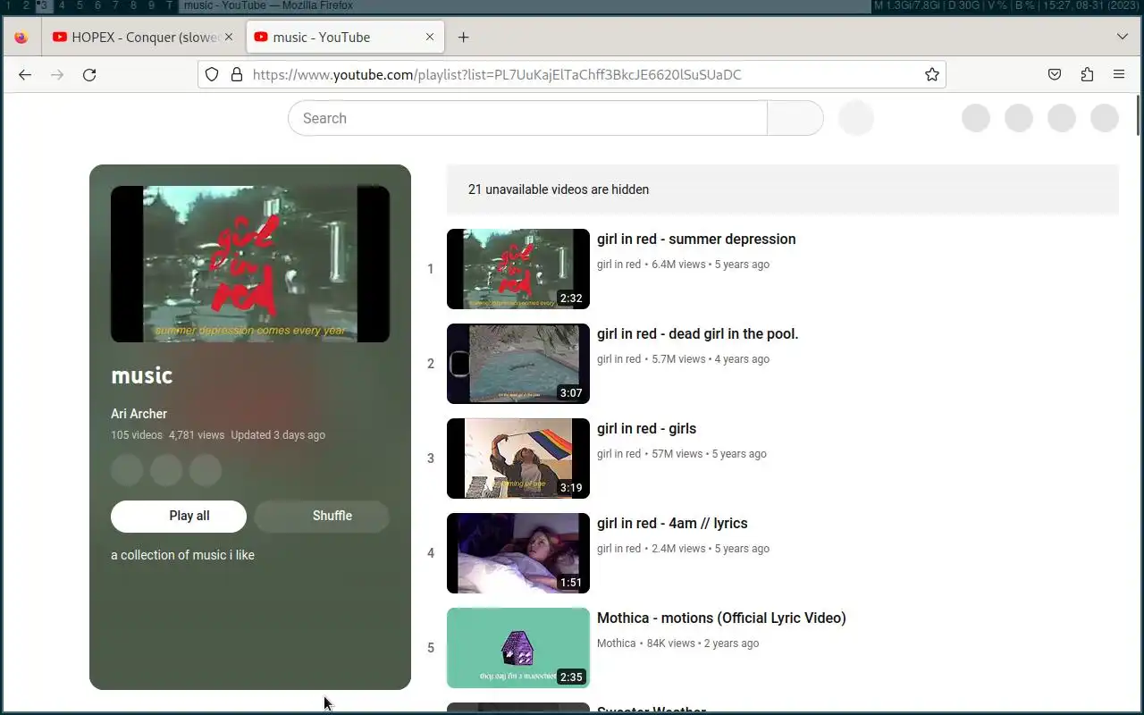
Task: Click the '105 videos' count text
Action: 137,435
